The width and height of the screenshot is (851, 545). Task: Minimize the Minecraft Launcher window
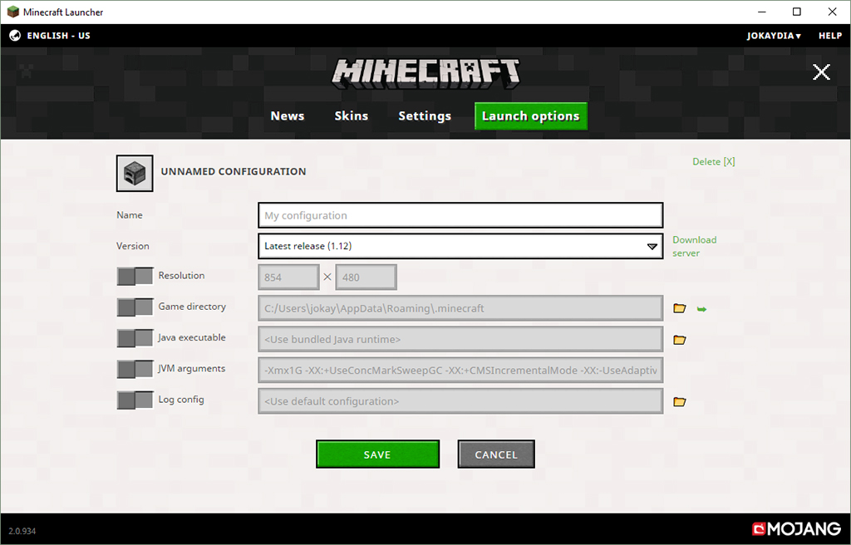762,12
